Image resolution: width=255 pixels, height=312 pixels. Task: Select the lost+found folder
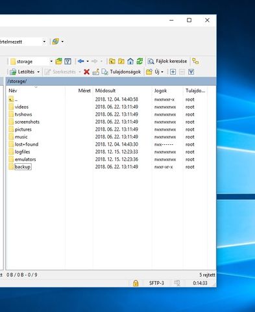click(x=27, y=144)
